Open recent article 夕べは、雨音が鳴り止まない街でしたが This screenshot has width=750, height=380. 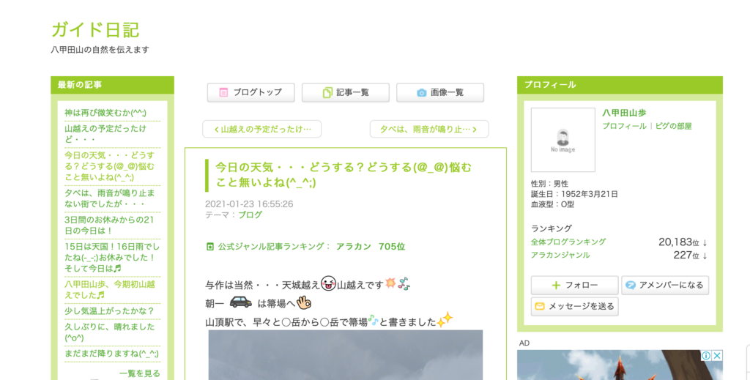click(x=110, y=198)
